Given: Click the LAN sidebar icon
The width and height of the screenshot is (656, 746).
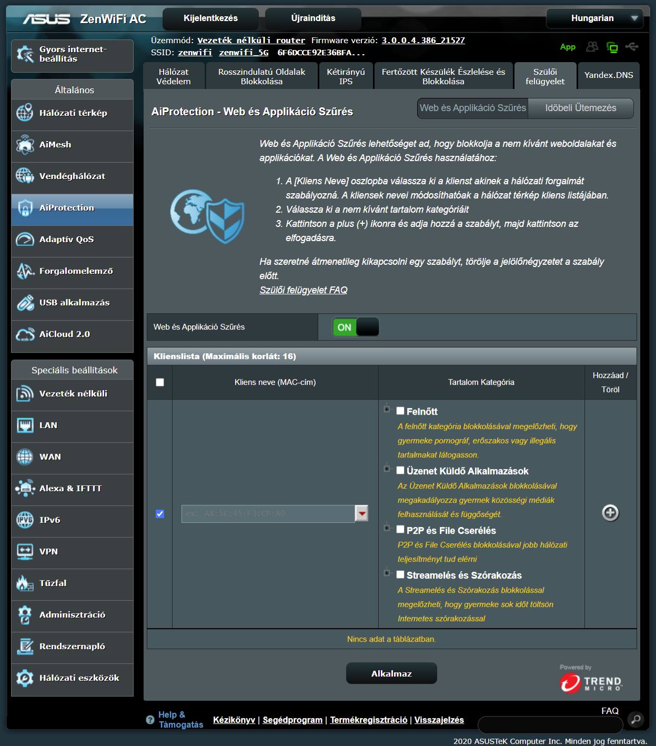Looking at the screenshot, I should click(25, 425).
